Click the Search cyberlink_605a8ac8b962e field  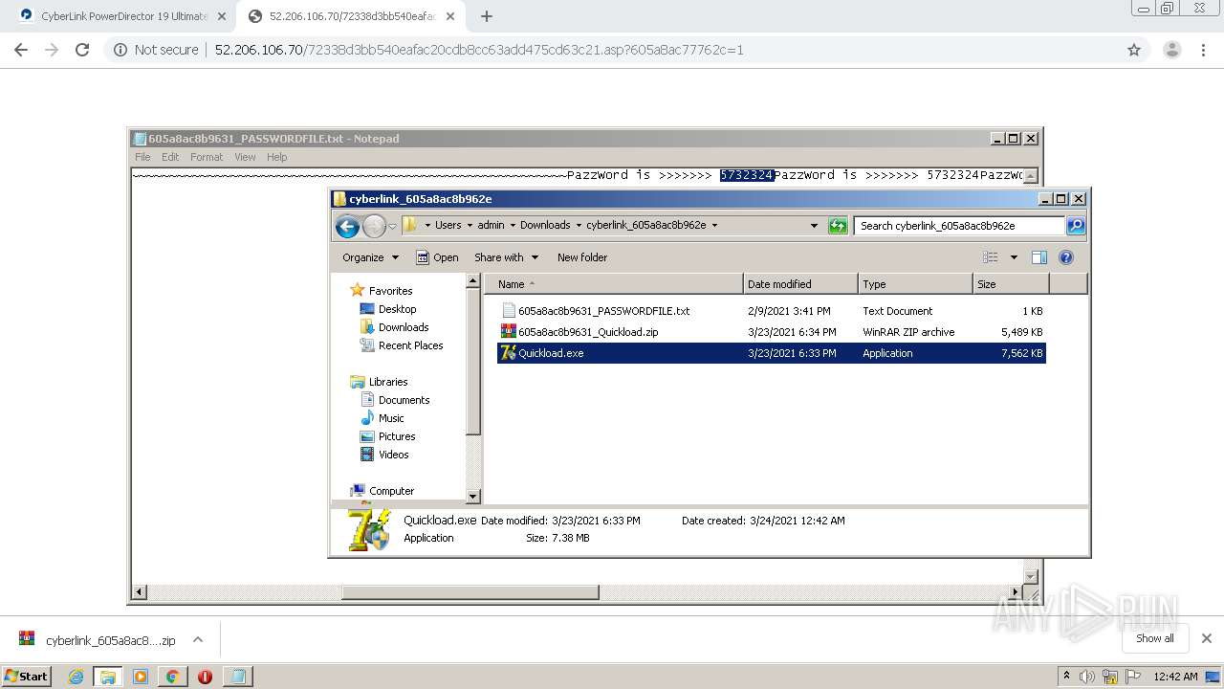pos(959,226)
